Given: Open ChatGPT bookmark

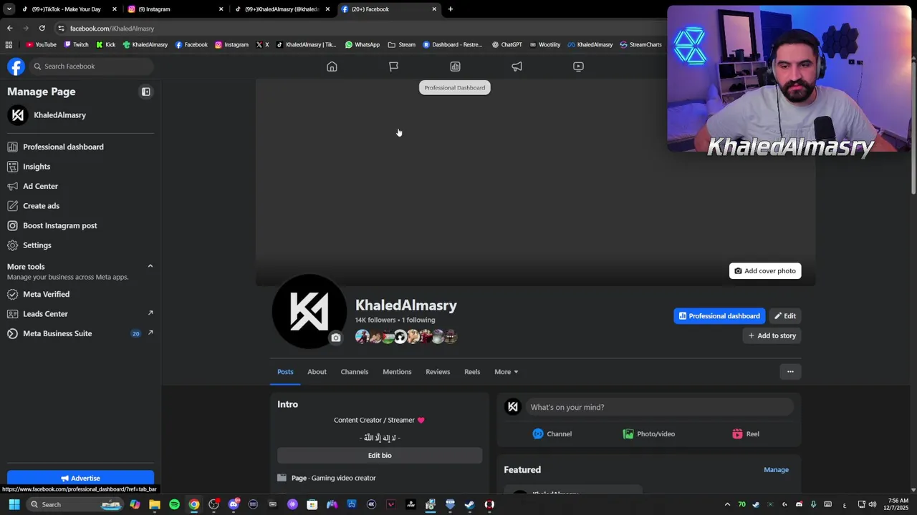Looking at the screenshot, I should coord(507,44).
